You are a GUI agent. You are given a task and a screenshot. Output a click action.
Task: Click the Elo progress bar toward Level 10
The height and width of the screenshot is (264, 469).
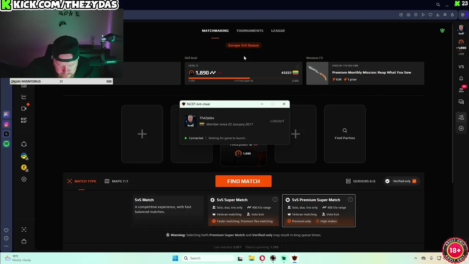[243, 78]
